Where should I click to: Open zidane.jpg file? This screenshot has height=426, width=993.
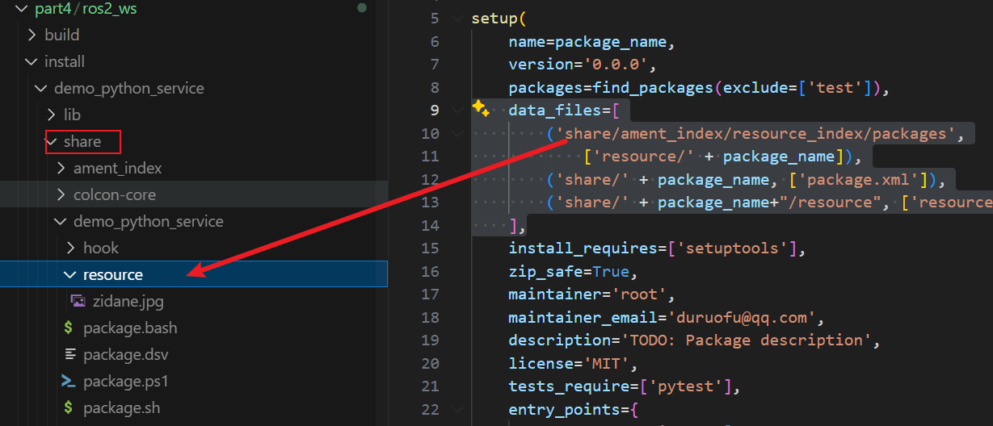pos(128,301)
